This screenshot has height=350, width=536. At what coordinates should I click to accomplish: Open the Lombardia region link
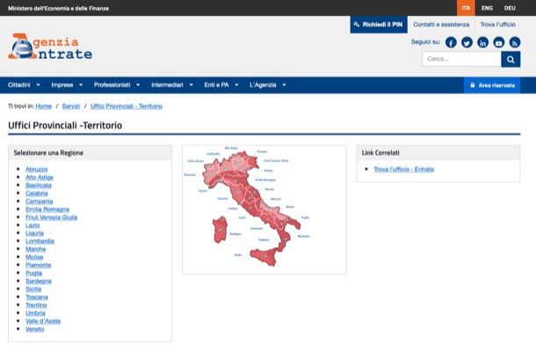(x=40, y=241)
